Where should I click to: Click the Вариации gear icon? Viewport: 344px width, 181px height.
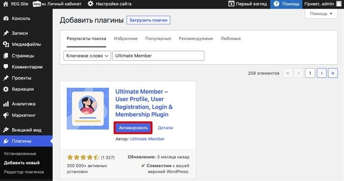tap(6, 89)
